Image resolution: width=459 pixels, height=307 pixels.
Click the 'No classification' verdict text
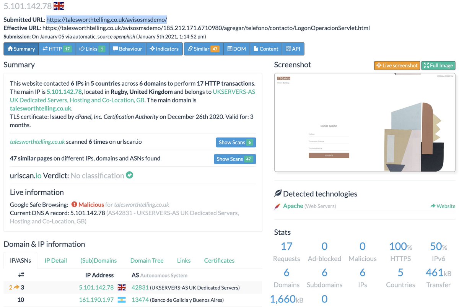98,176
